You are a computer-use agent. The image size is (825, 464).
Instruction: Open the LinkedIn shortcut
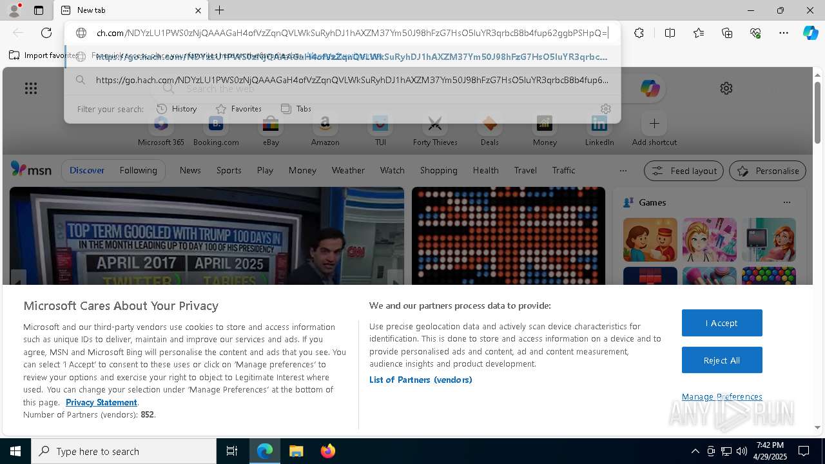(599, 131)
